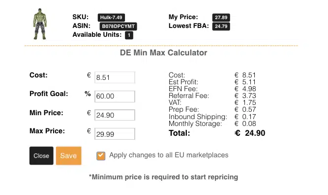Save the min max settings

[x=69, y=156]
